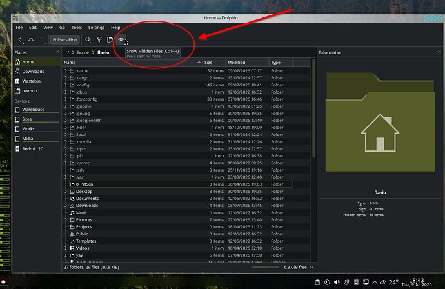Image resolution: width=445 pixels, height=289 pixels.
Task: Open the Filter funnel tool
Action: 99,40
